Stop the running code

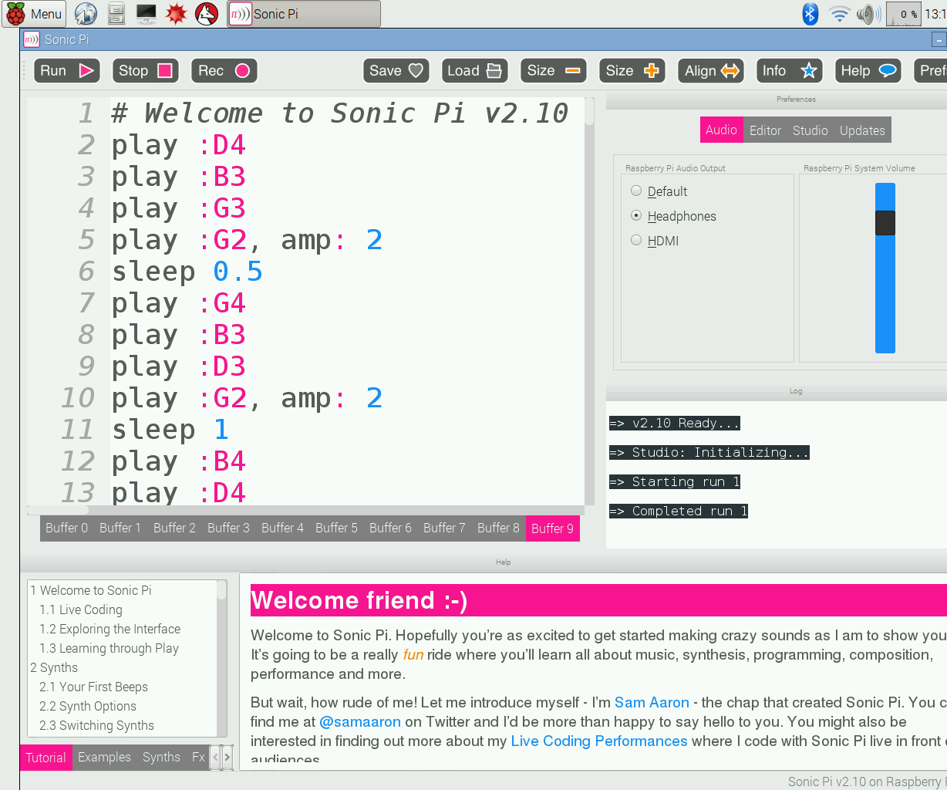[145, 71]
